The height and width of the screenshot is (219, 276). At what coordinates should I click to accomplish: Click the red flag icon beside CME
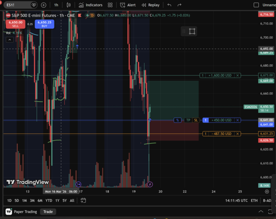coord(80,15)
